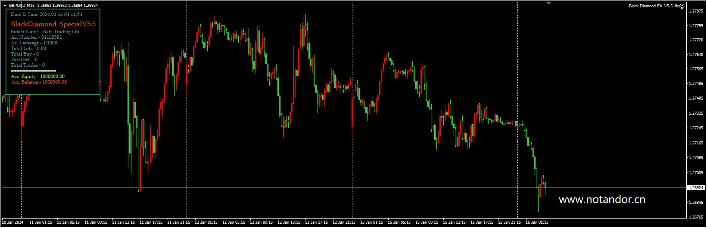Click the Expert Advisor smiley face icon
Viewport: 707px width, 228px height.
682,6
